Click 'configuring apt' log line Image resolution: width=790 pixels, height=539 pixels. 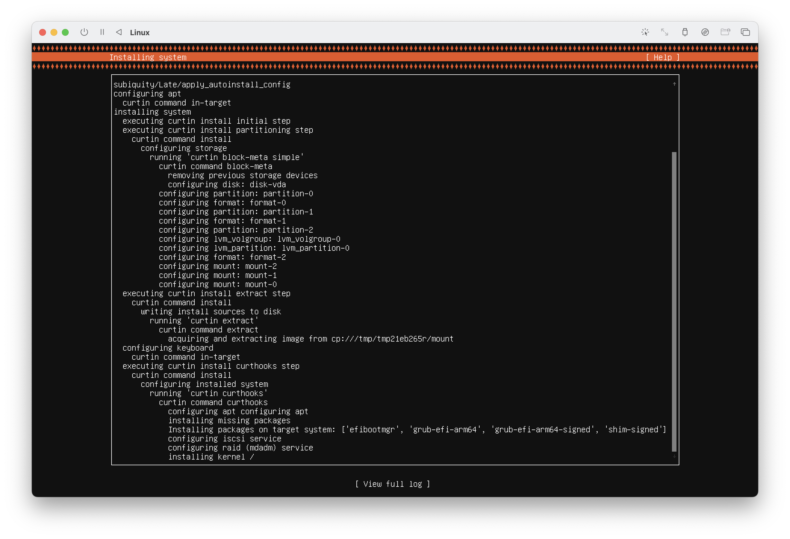pyautogui.click(x=147, y=94)
